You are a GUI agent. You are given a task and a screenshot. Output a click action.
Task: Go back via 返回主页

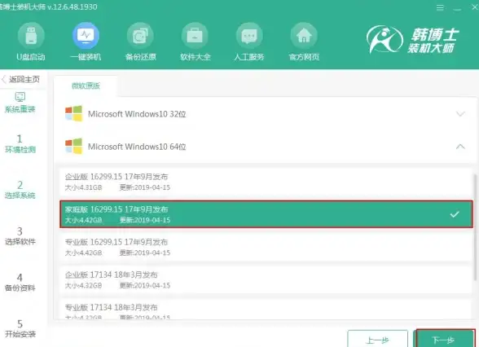pyautogui.click(x=21, y=80)
